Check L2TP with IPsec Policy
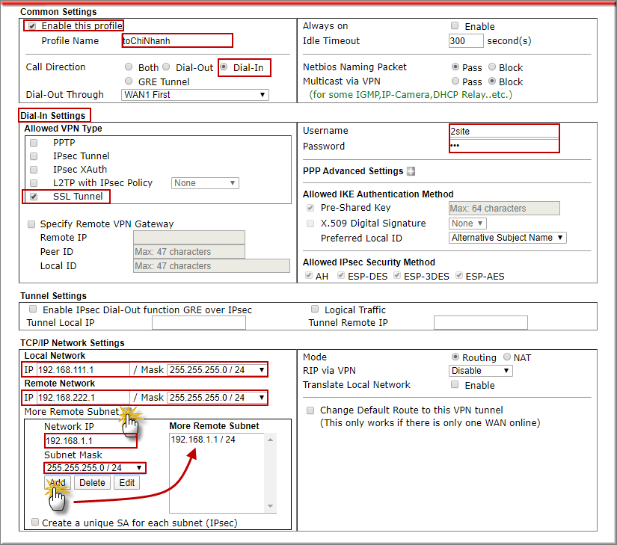The width and height of the screenshot is (617, 545). click(34, 183)
